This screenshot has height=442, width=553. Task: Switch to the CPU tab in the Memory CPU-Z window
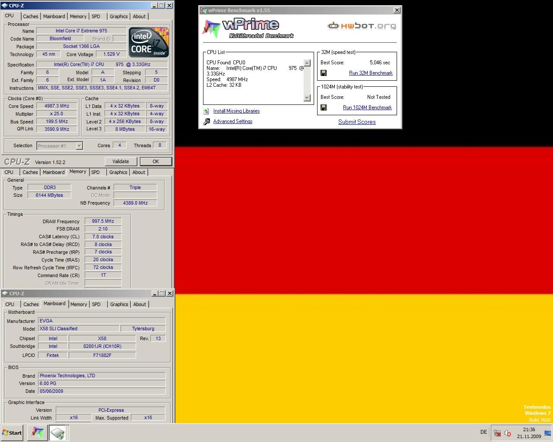9,172
